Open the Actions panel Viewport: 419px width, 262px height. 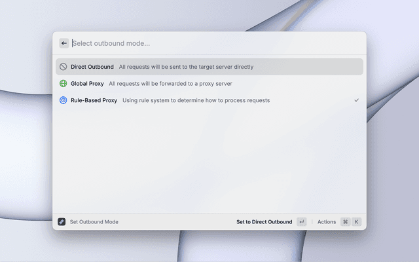click(x=327, y=222)
